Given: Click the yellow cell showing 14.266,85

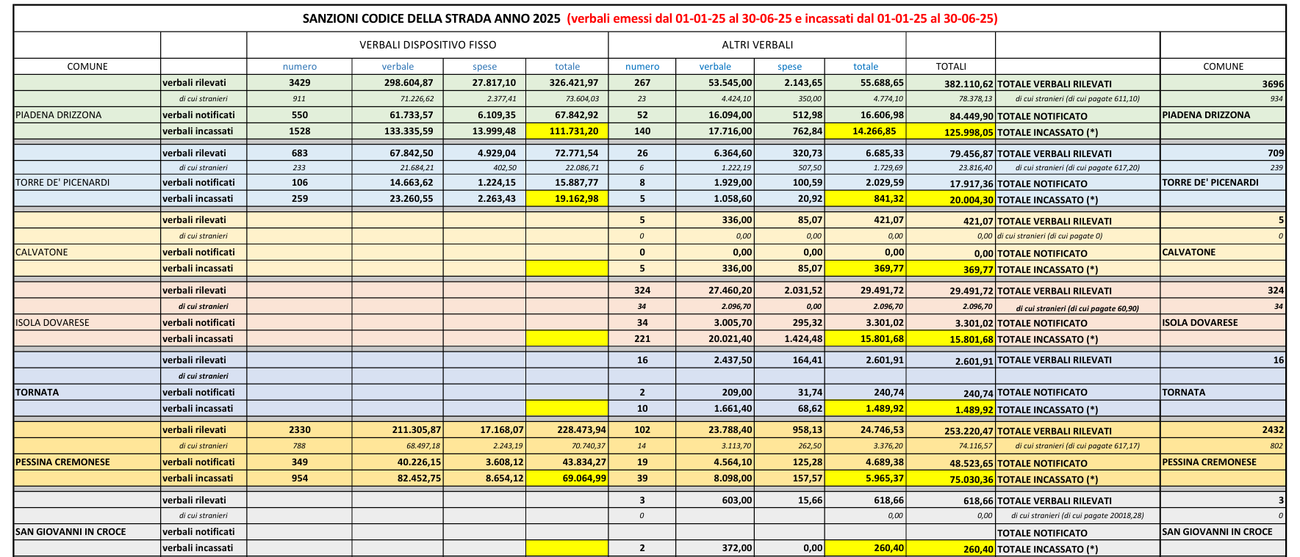Looking at the screenshot, I should tap(865, 131).
